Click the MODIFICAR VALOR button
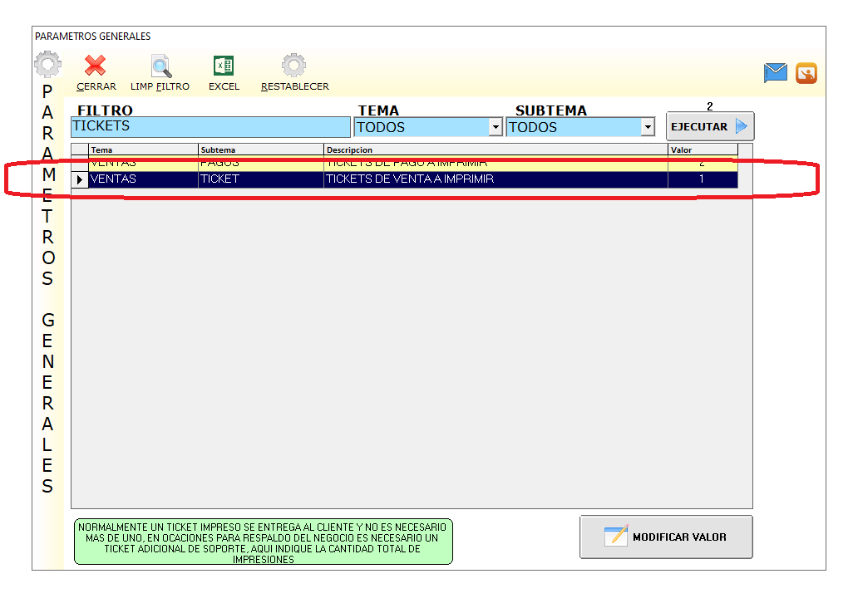 pos(666,537)
